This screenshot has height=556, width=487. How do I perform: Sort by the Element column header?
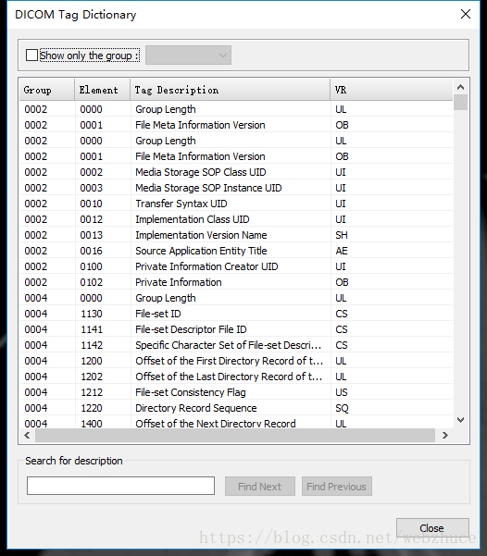click(102, 90)
